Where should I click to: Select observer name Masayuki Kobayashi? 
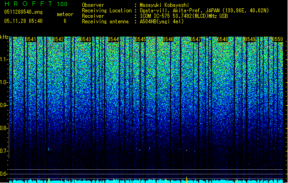164,5
